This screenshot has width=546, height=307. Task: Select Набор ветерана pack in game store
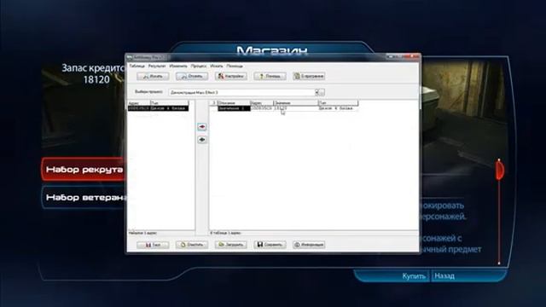tap(84, 197)
